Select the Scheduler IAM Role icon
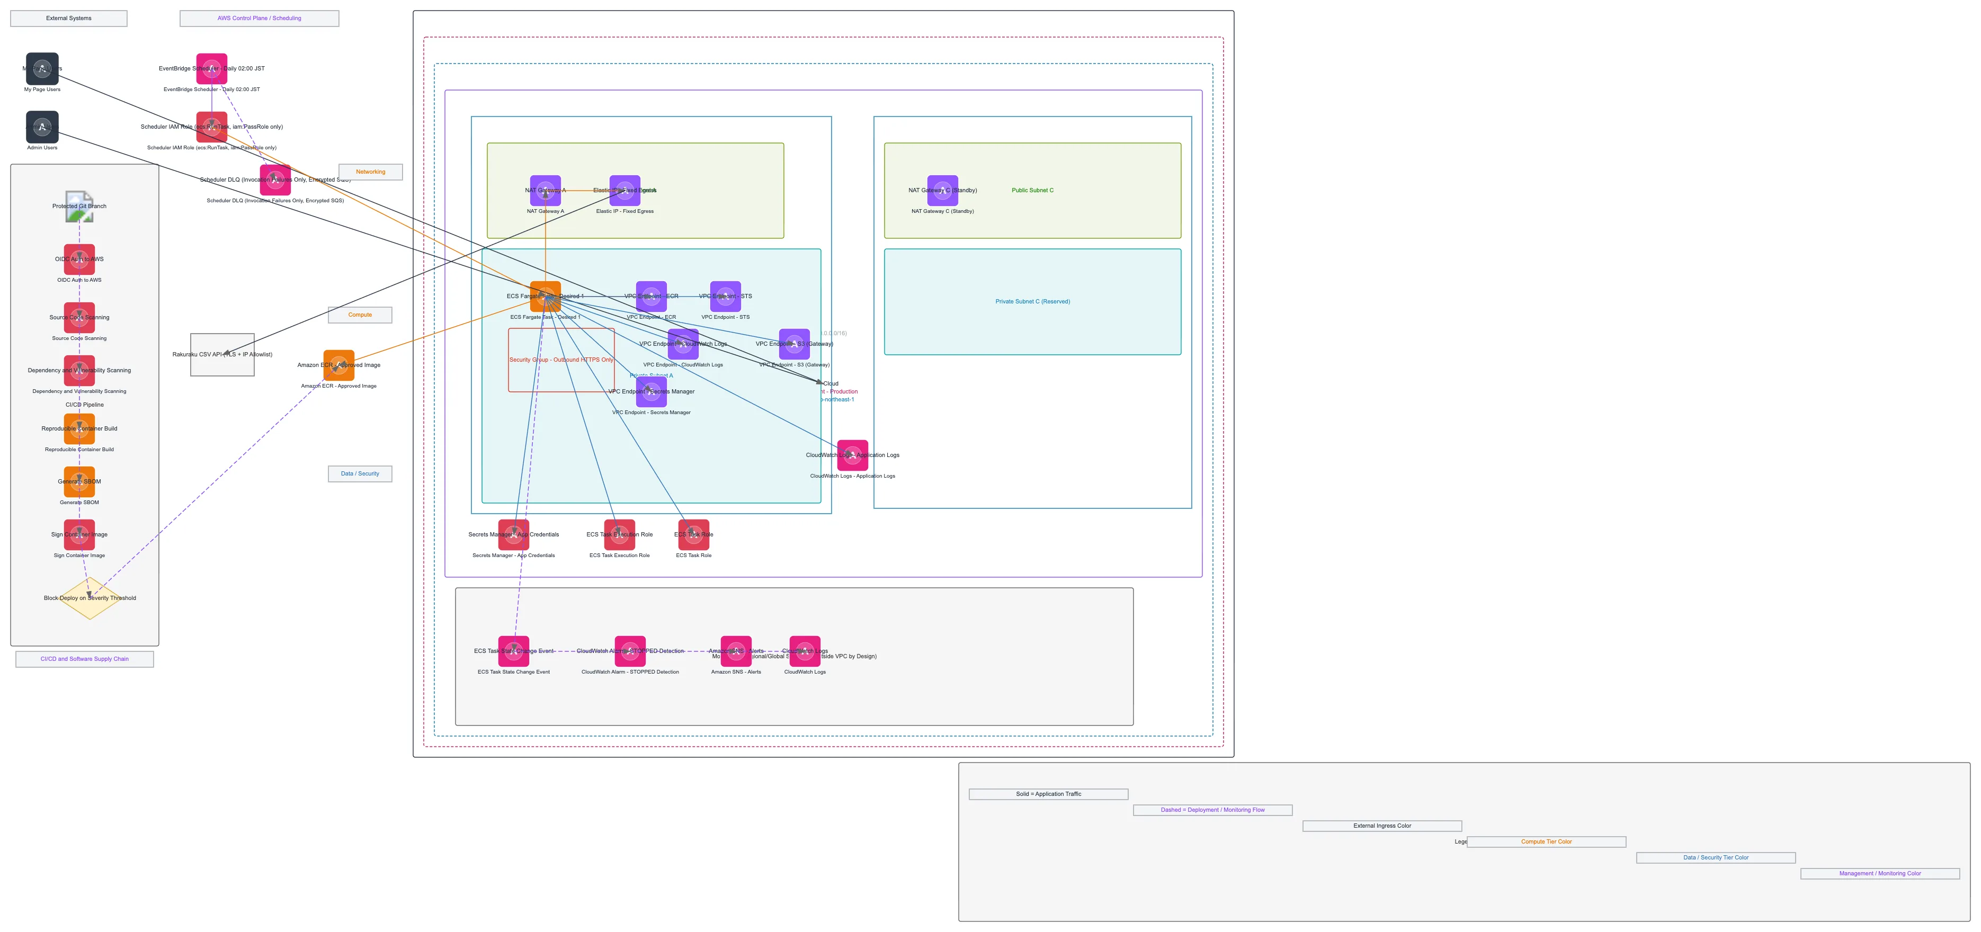Image resolution: width=1981 pixels, height=932 pixels. pyautogui.click(x=211, y=127)
